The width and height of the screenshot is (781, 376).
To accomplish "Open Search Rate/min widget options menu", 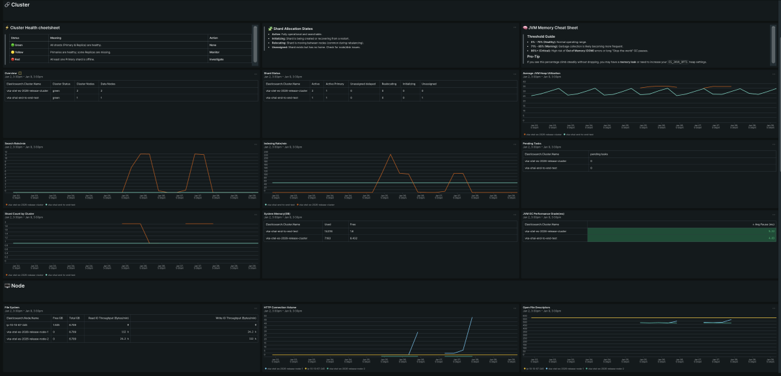I will coord(255,144).
